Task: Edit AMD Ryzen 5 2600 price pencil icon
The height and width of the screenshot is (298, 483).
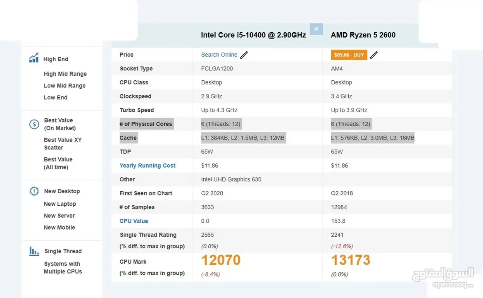Action: [x=374, y=55]
